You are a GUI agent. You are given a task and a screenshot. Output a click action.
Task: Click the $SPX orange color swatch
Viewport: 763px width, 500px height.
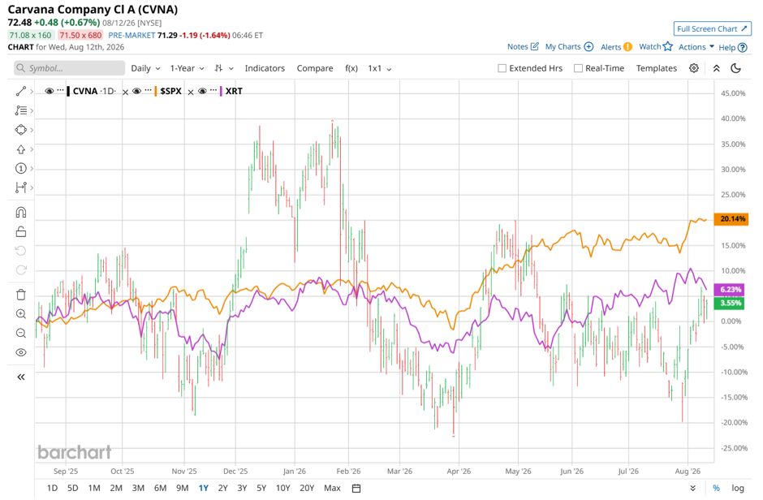click(156, 91)
